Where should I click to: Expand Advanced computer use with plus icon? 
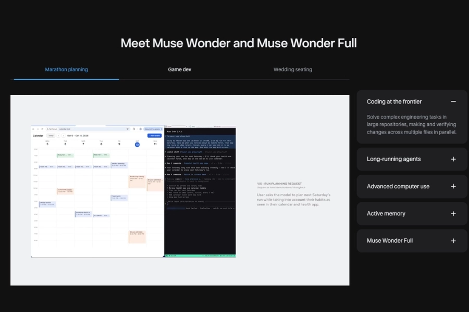pos(453,186)
